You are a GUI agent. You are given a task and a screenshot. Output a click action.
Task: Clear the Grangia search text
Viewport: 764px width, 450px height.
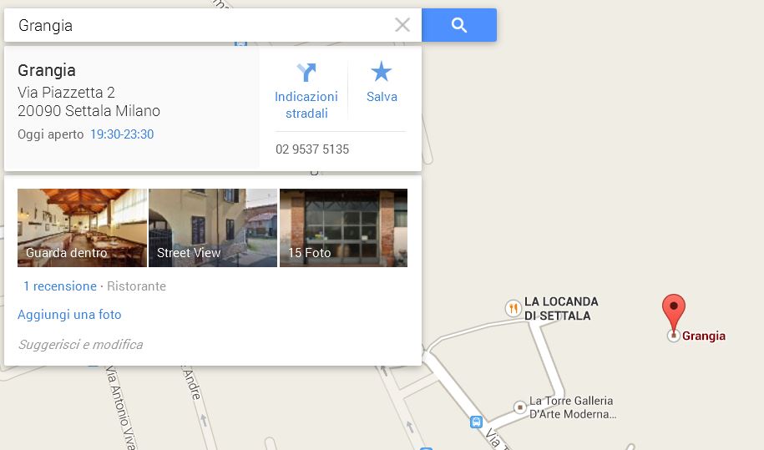(402, 25)
